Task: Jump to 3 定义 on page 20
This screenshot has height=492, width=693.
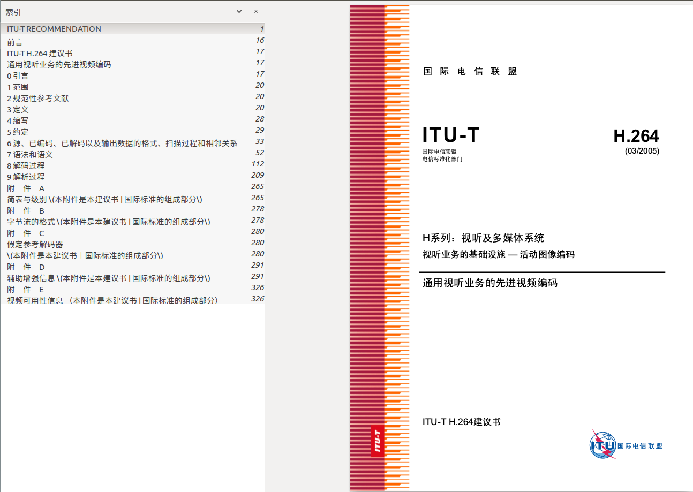Action: point(18,109)
